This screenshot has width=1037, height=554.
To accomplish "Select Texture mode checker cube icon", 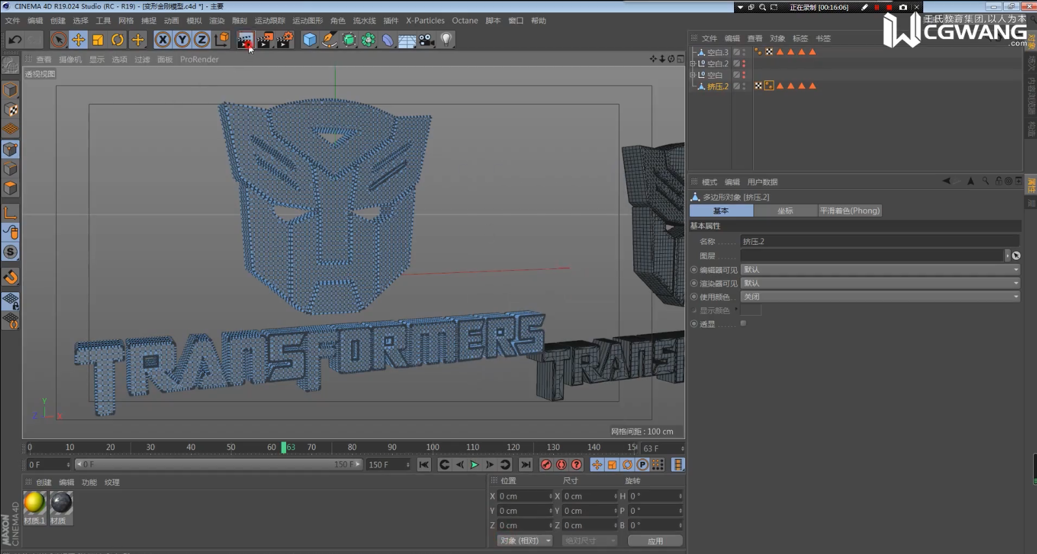I will 10,110.
